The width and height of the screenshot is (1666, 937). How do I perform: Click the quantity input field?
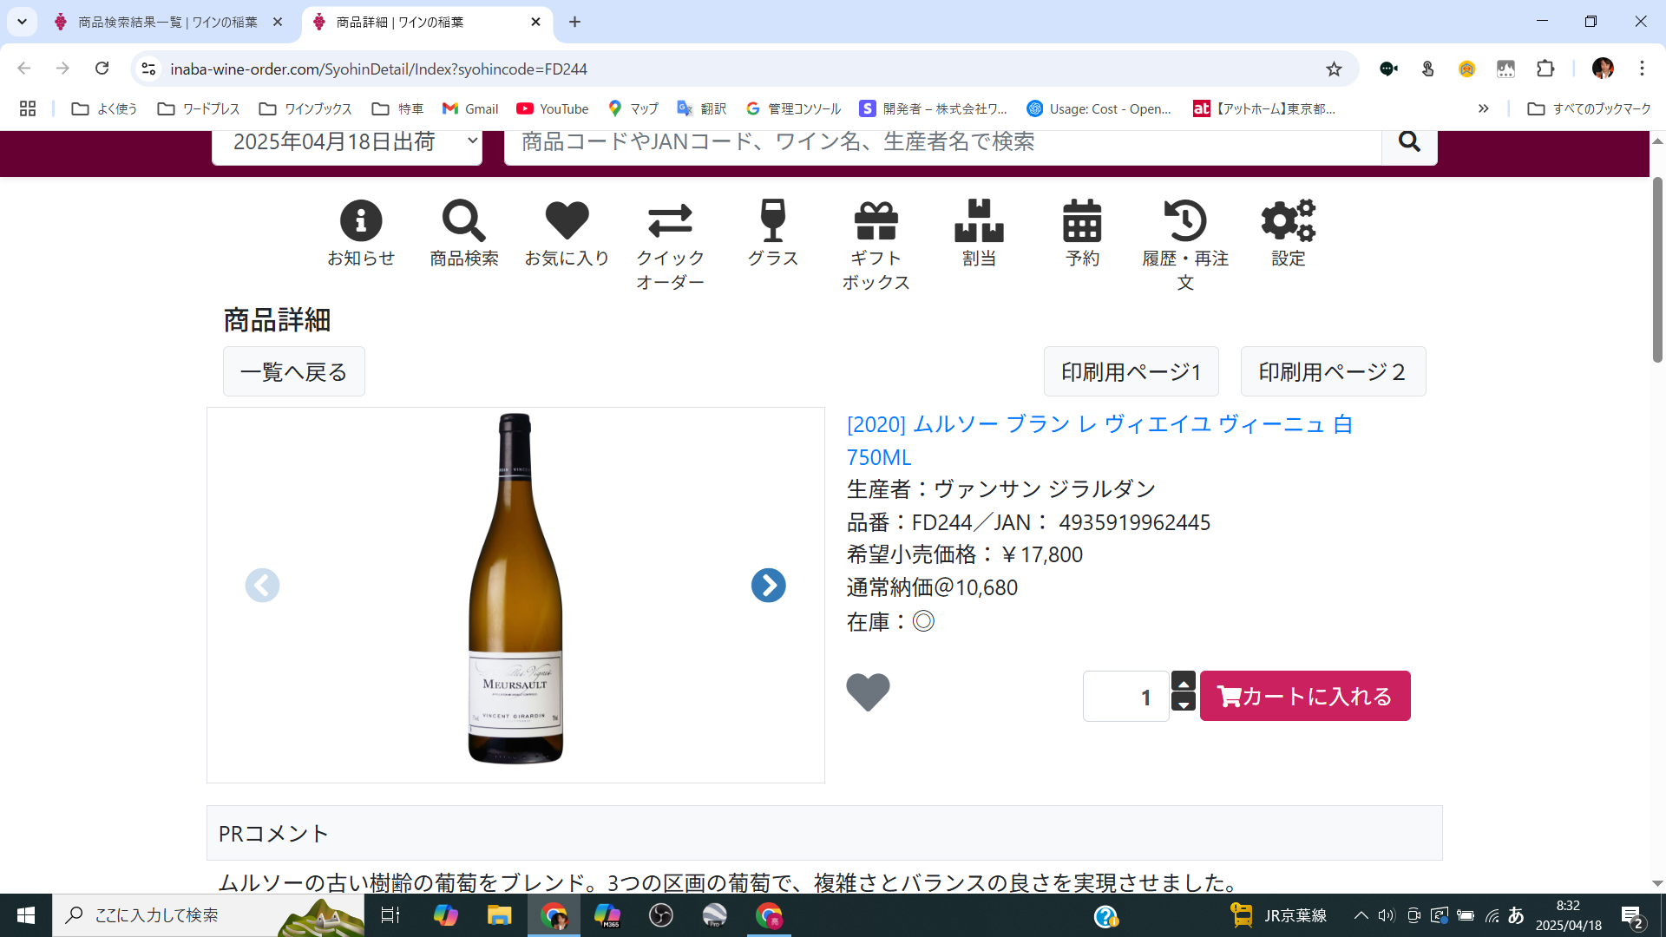coord(1125,696)
